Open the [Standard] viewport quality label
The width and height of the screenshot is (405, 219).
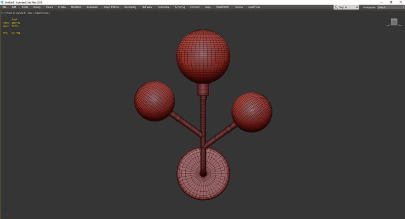point(20,13)
